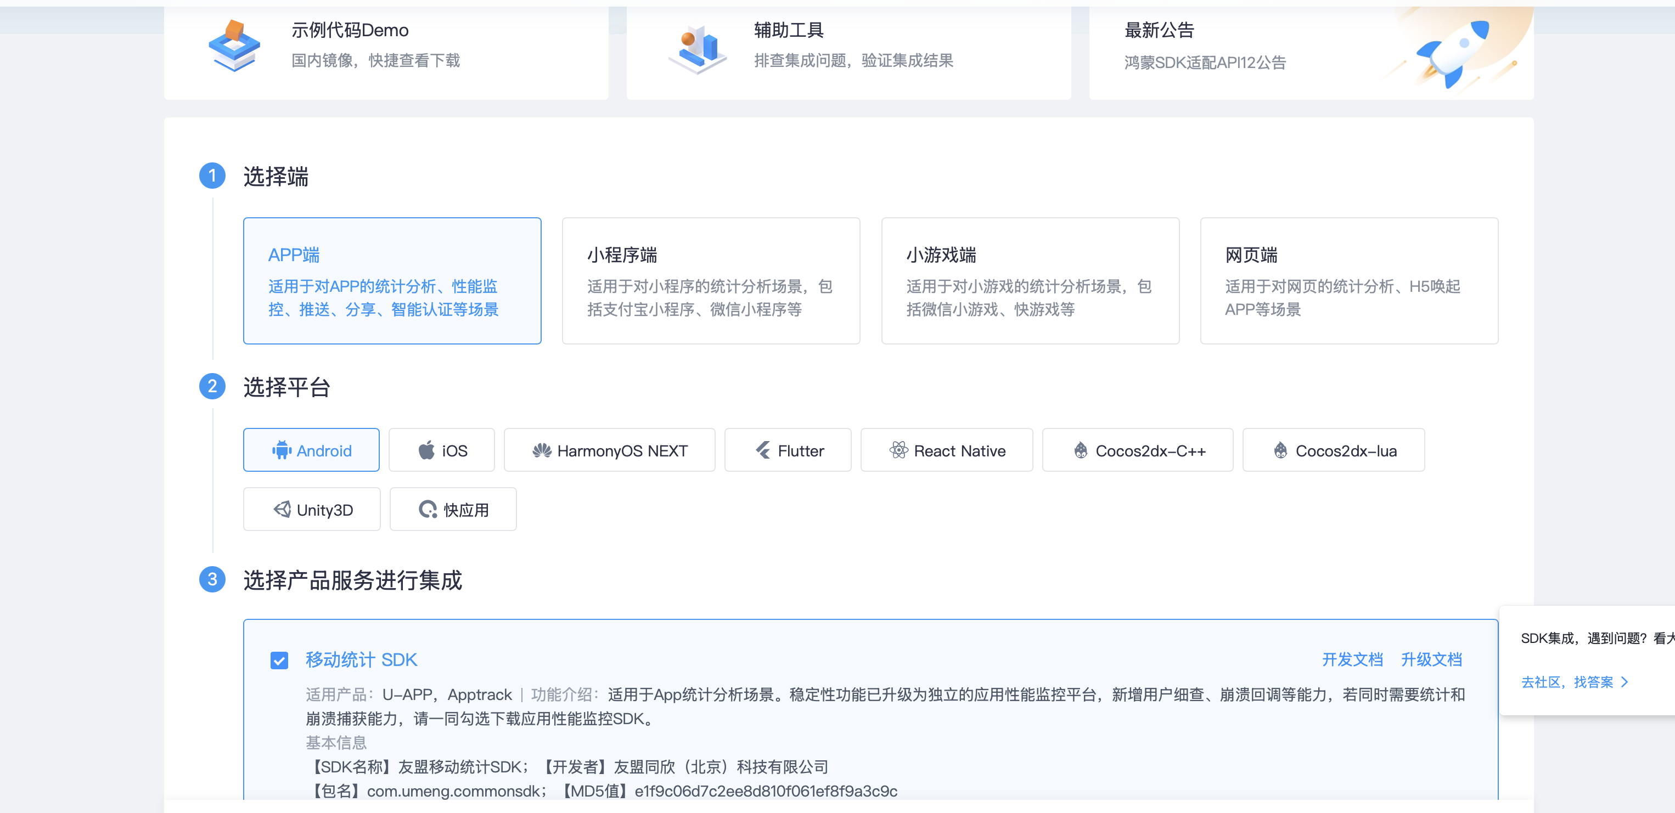Choose the Unity3D platform button
The image size is (1675, 813).
pos(312,509)
